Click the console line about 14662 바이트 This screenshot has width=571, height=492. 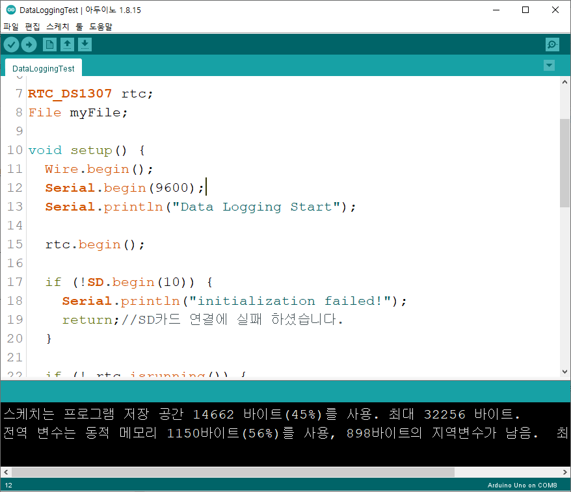coord(262,414)
